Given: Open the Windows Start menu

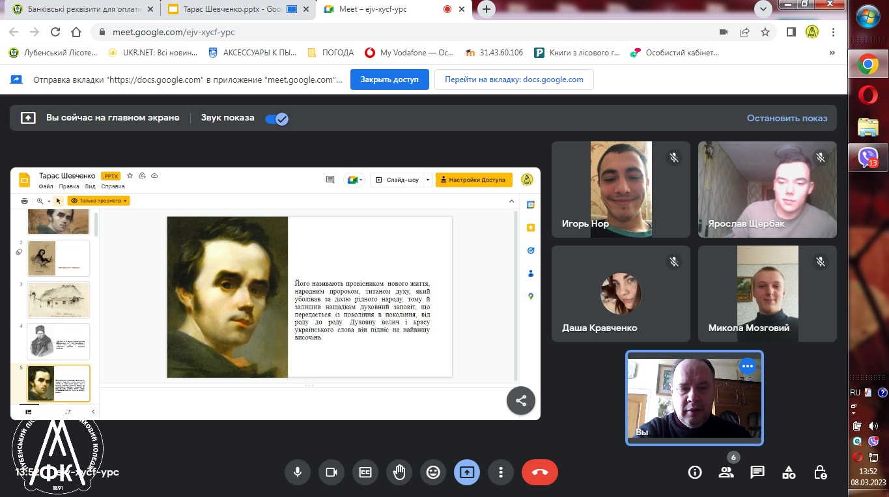Looking at the screenshot, I should (x=868, y=18).
